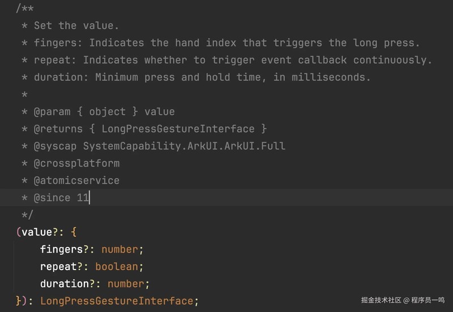Click the LongPressGestureInterface return type on the last line
The image size is (453, 312).
coord(117,301)
